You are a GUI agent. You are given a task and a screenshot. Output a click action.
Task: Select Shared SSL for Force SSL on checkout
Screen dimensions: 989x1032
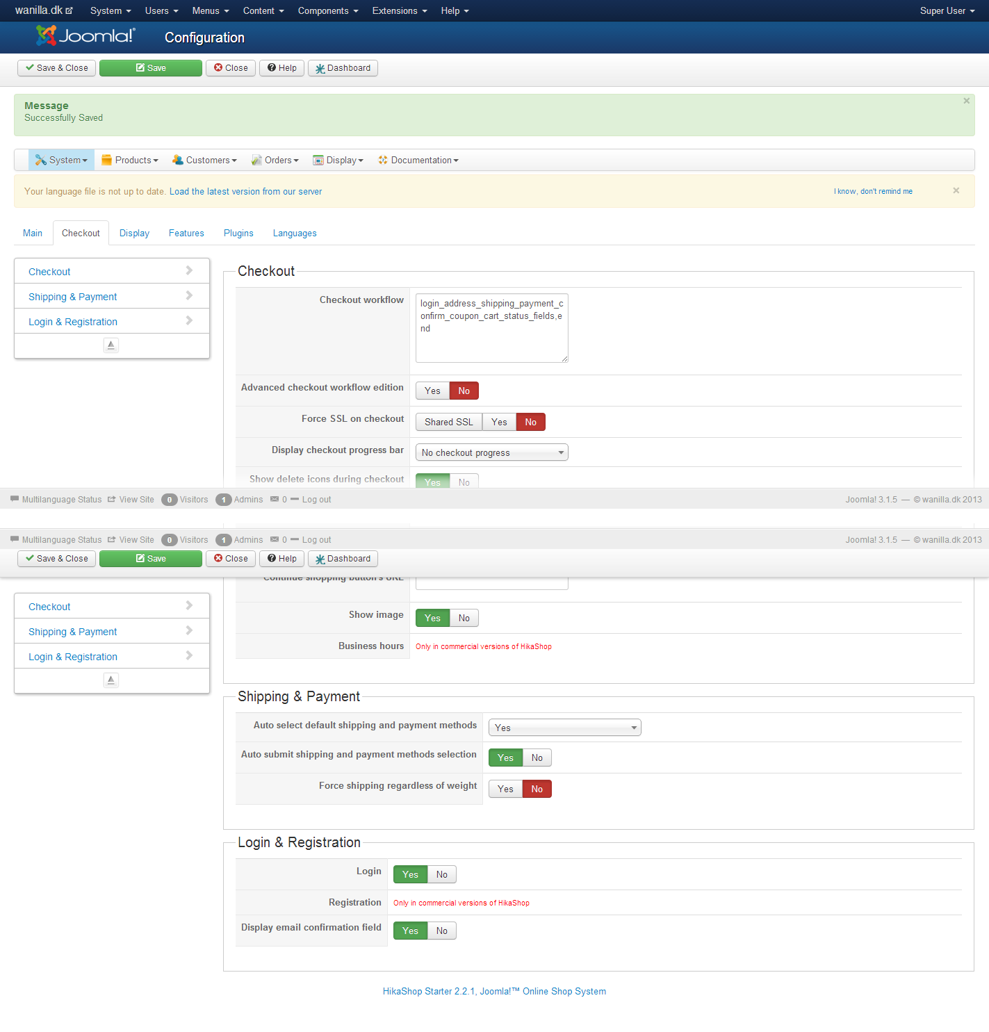coord(448,422)
